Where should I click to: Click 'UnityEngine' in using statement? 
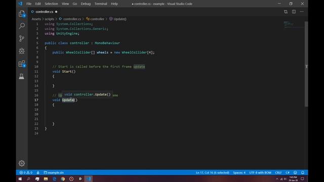pyautogui.click(x=67, y=33)
